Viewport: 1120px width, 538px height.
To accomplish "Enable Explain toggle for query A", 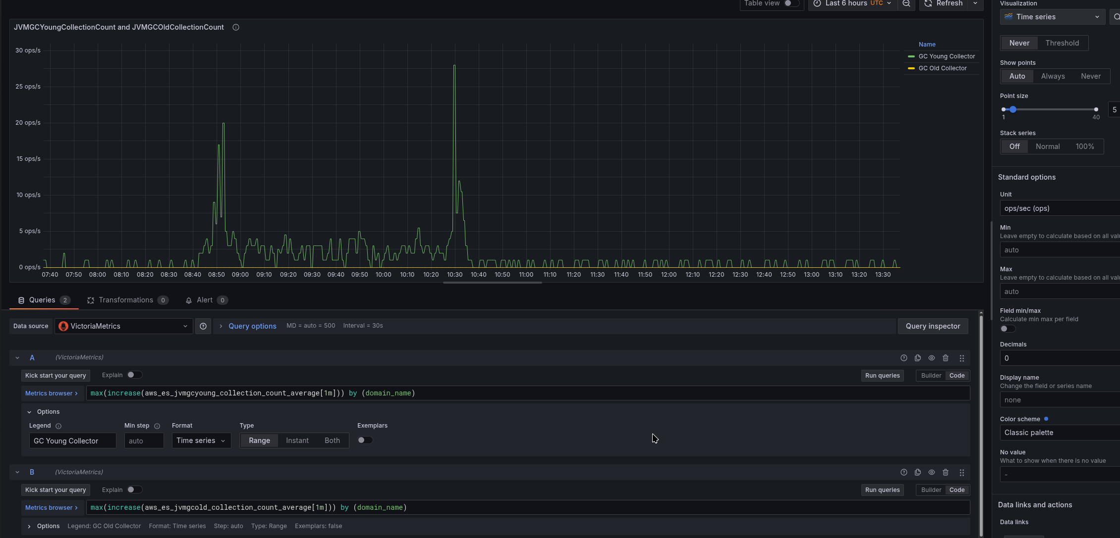I will point(134,375).
